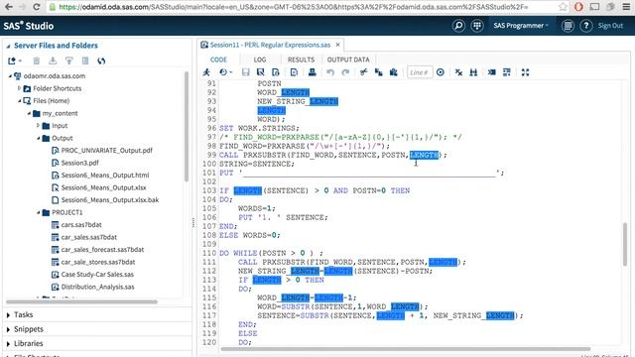Screen dimensions: 635x357
Task: Select Session11 - PERL Regular Expressions.sas tab
Action: click(270, 45)
